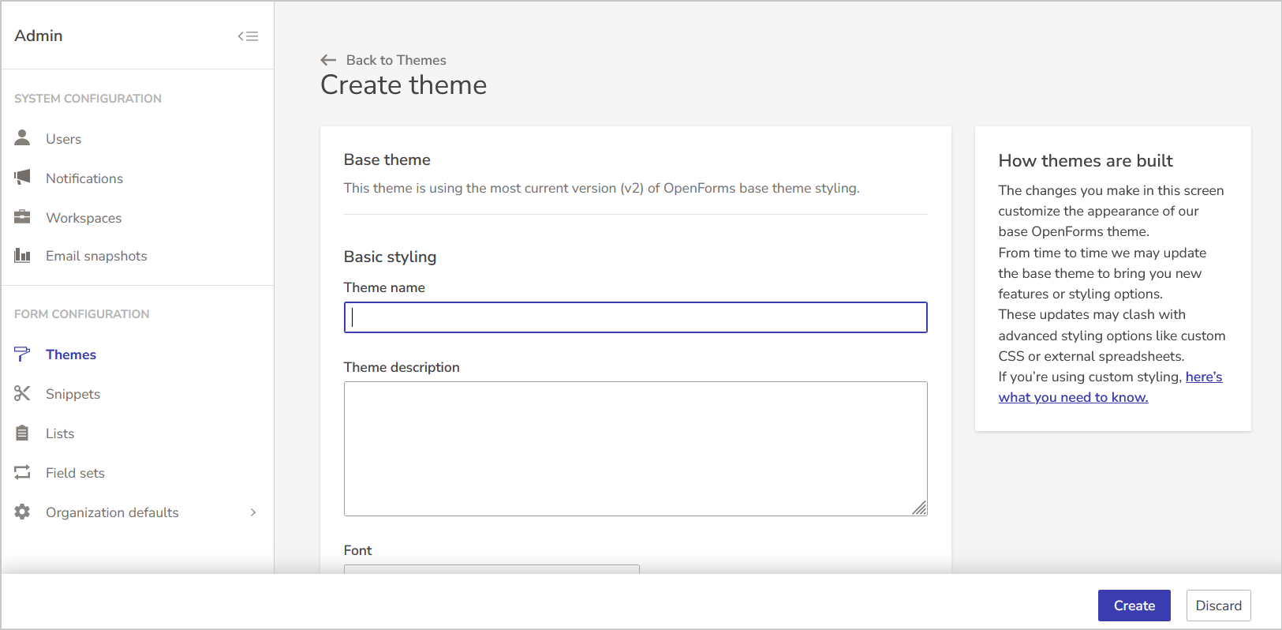Click the Users person icon
The height and width of the screenshot is (630, 1282).
22,138
